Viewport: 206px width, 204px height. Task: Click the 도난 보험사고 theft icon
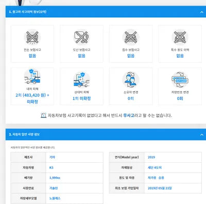pos(81,37)
